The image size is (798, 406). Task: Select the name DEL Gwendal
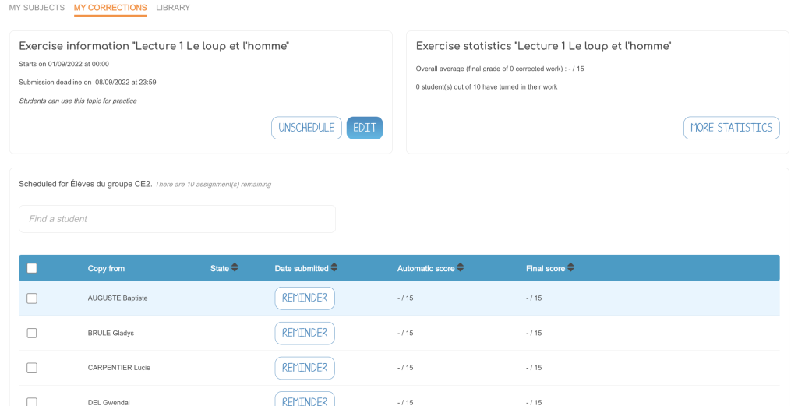point(108,402)
